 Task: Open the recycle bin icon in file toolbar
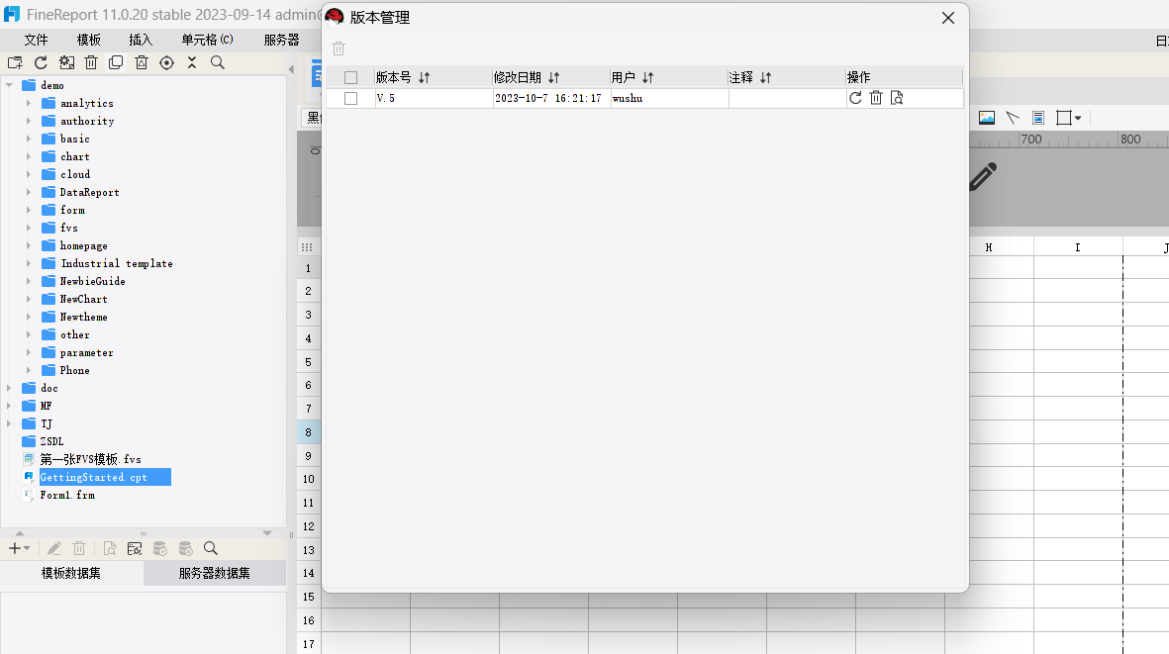pos(142,62)
